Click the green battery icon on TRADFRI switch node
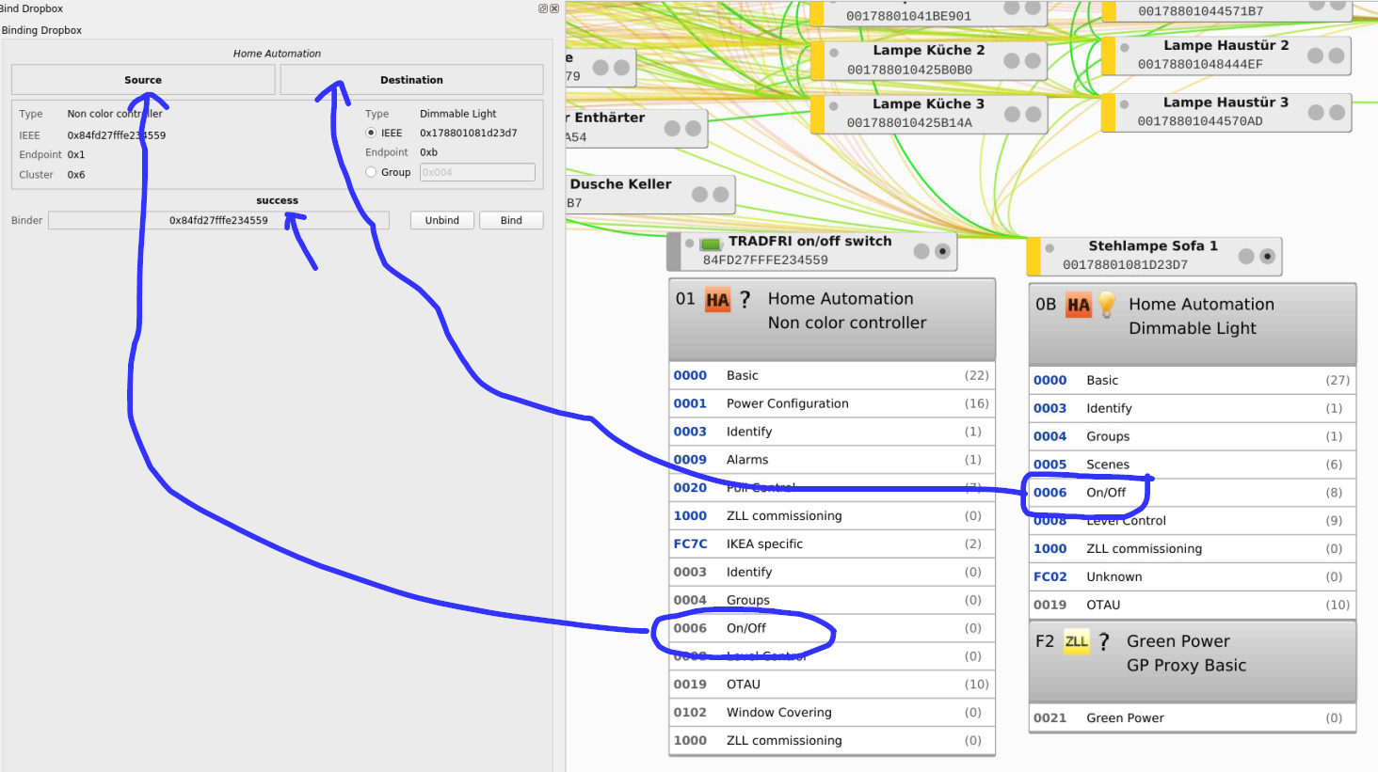The width and height of the screenshot is (1378, 772). coord(712,245)
